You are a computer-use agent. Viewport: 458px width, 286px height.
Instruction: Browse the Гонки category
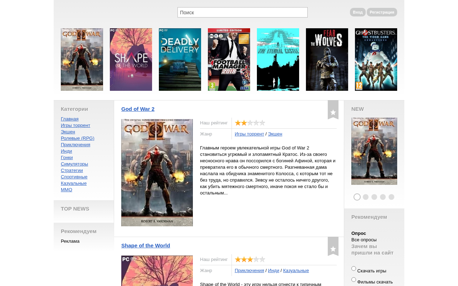click(67, 158)
